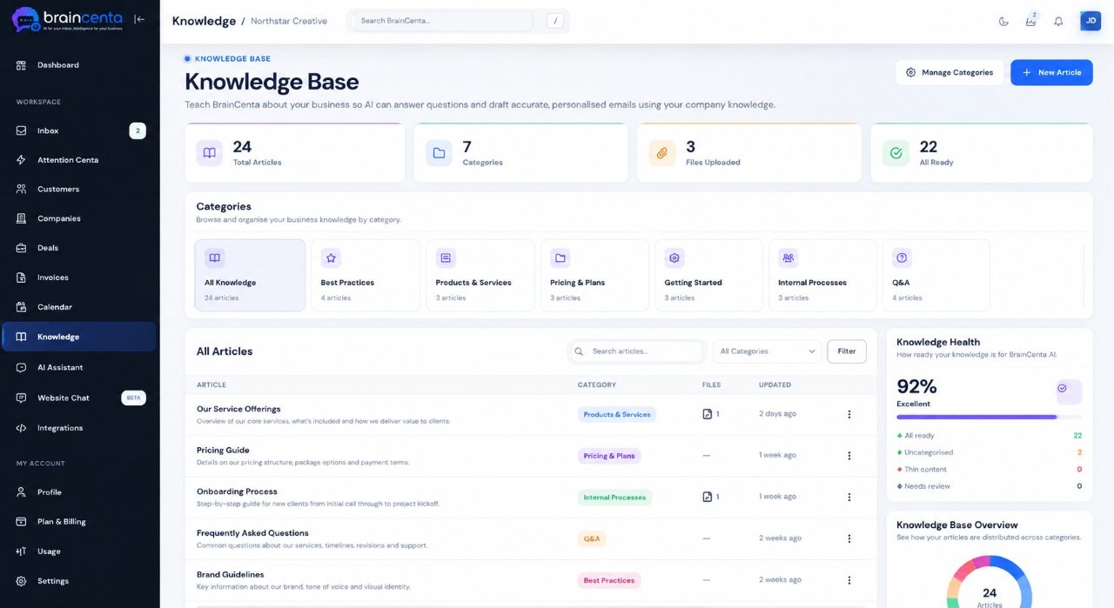
Task: Click the Total Articles book icon
Action: pos(210,153)
